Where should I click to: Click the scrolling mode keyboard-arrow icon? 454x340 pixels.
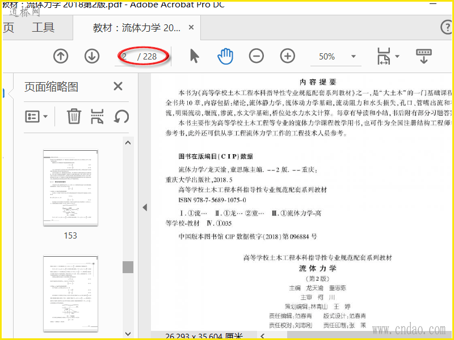423,56
